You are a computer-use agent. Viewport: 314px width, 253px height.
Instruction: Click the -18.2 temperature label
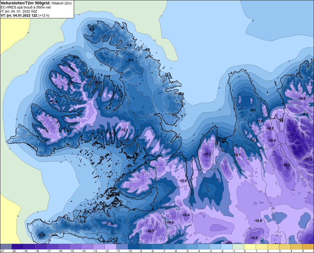point(286,165)
